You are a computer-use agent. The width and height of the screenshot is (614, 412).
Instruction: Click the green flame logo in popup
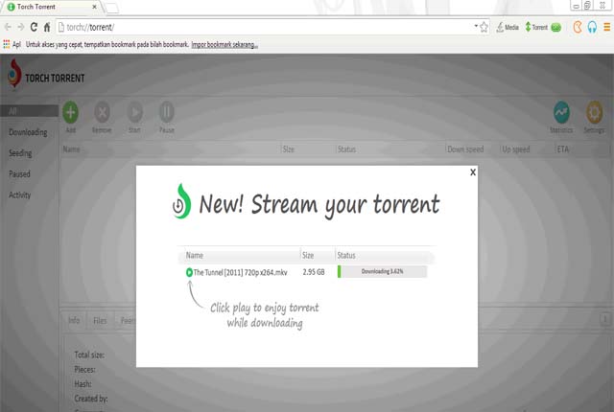pos(181,201)
